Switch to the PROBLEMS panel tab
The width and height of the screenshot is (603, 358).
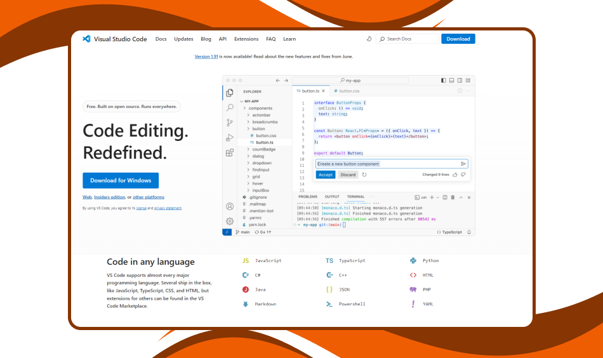coord(308,197)
